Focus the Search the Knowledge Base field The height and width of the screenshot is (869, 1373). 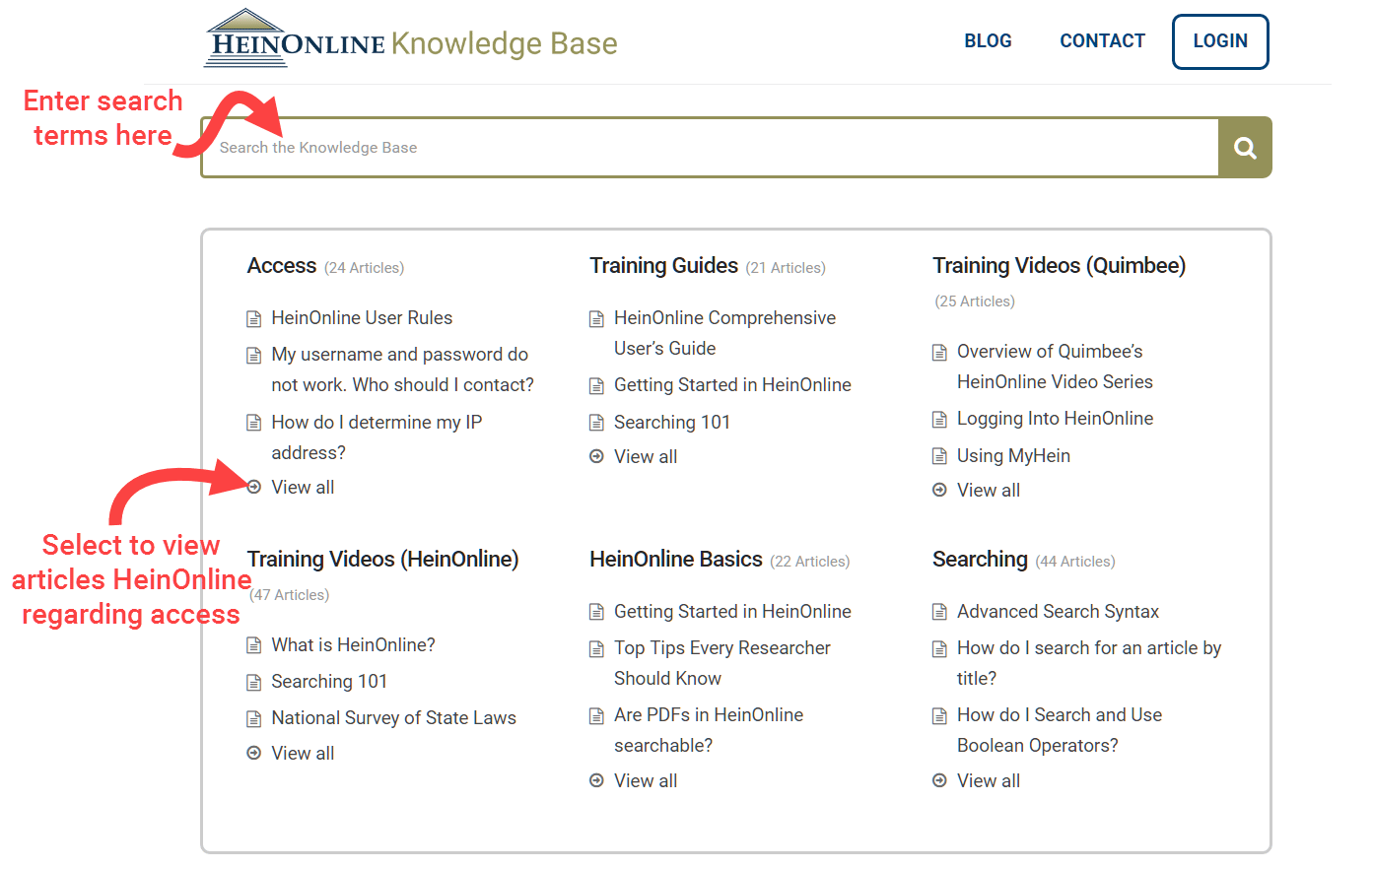710,148
